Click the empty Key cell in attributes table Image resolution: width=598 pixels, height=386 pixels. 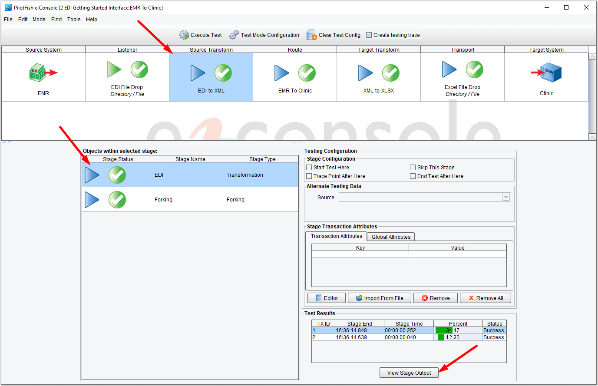point(360,254)
